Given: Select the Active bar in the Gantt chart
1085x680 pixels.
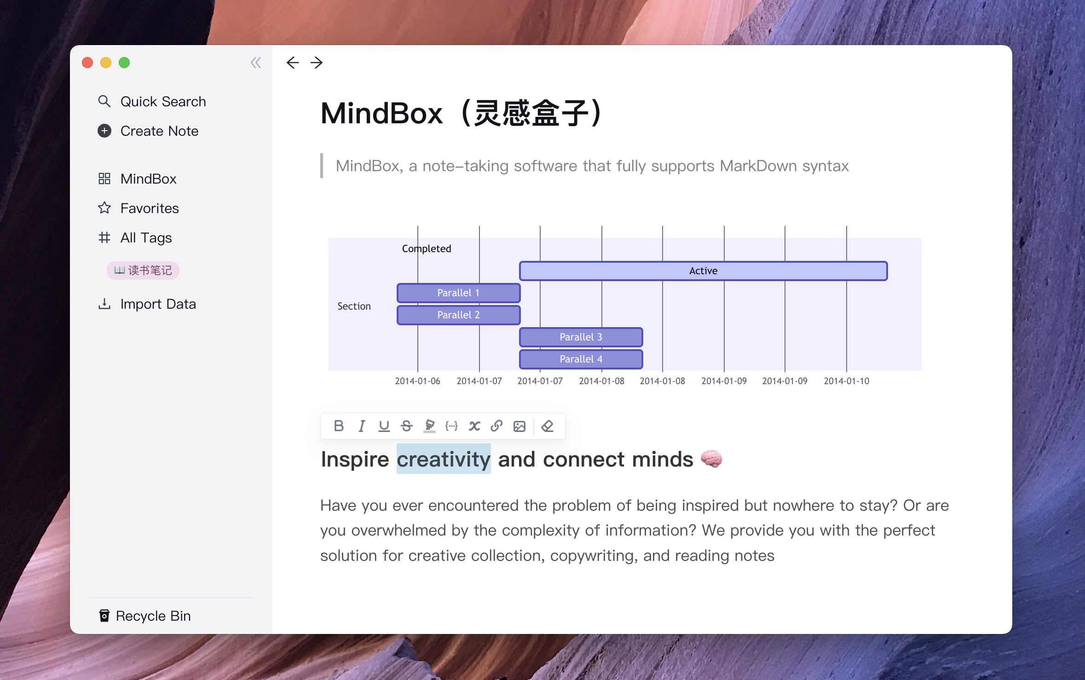Looking at the screenshot, I should 703,271.
